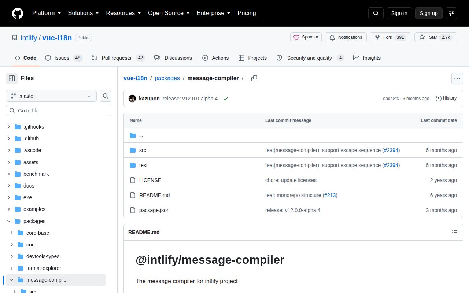This screenshot has height=293, width=469.
Task: Open the Discussions tab
Action: tap(173, 58)
